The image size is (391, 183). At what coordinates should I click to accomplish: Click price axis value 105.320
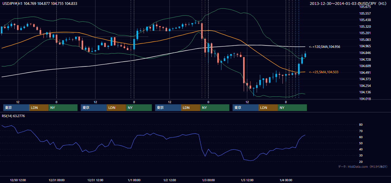(365, 27)
